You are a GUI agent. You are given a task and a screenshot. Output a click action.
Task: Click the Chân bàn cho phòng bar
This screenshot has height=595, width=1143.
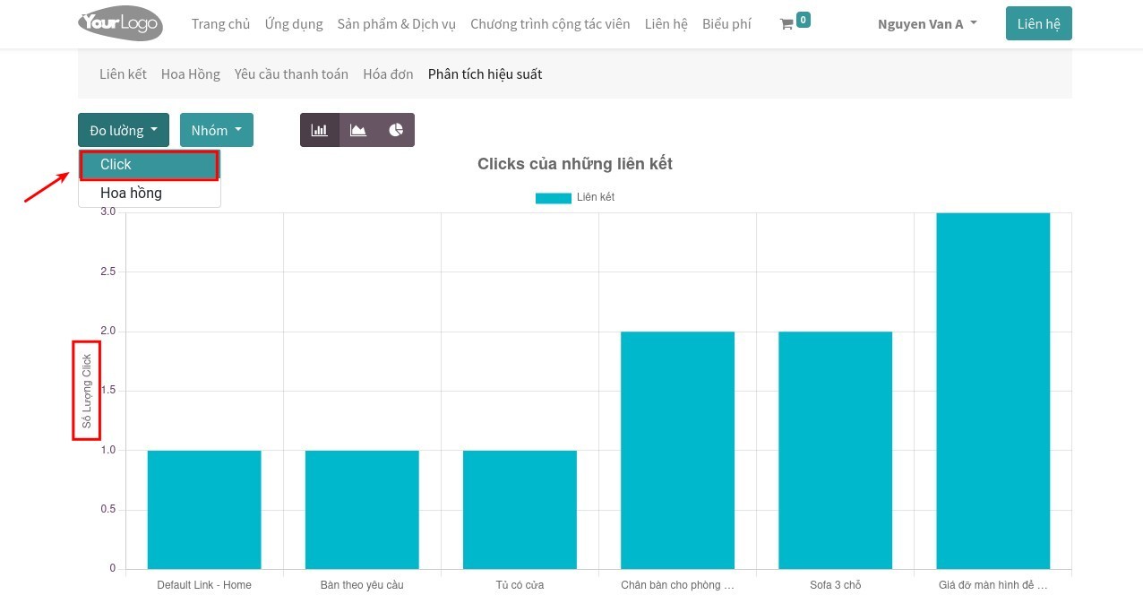pos(677,450)
